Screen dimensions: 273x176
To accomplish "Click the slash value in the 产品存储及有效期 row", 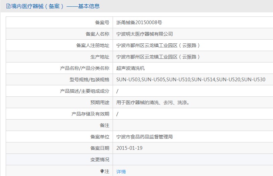I will (x=117, y=114).
